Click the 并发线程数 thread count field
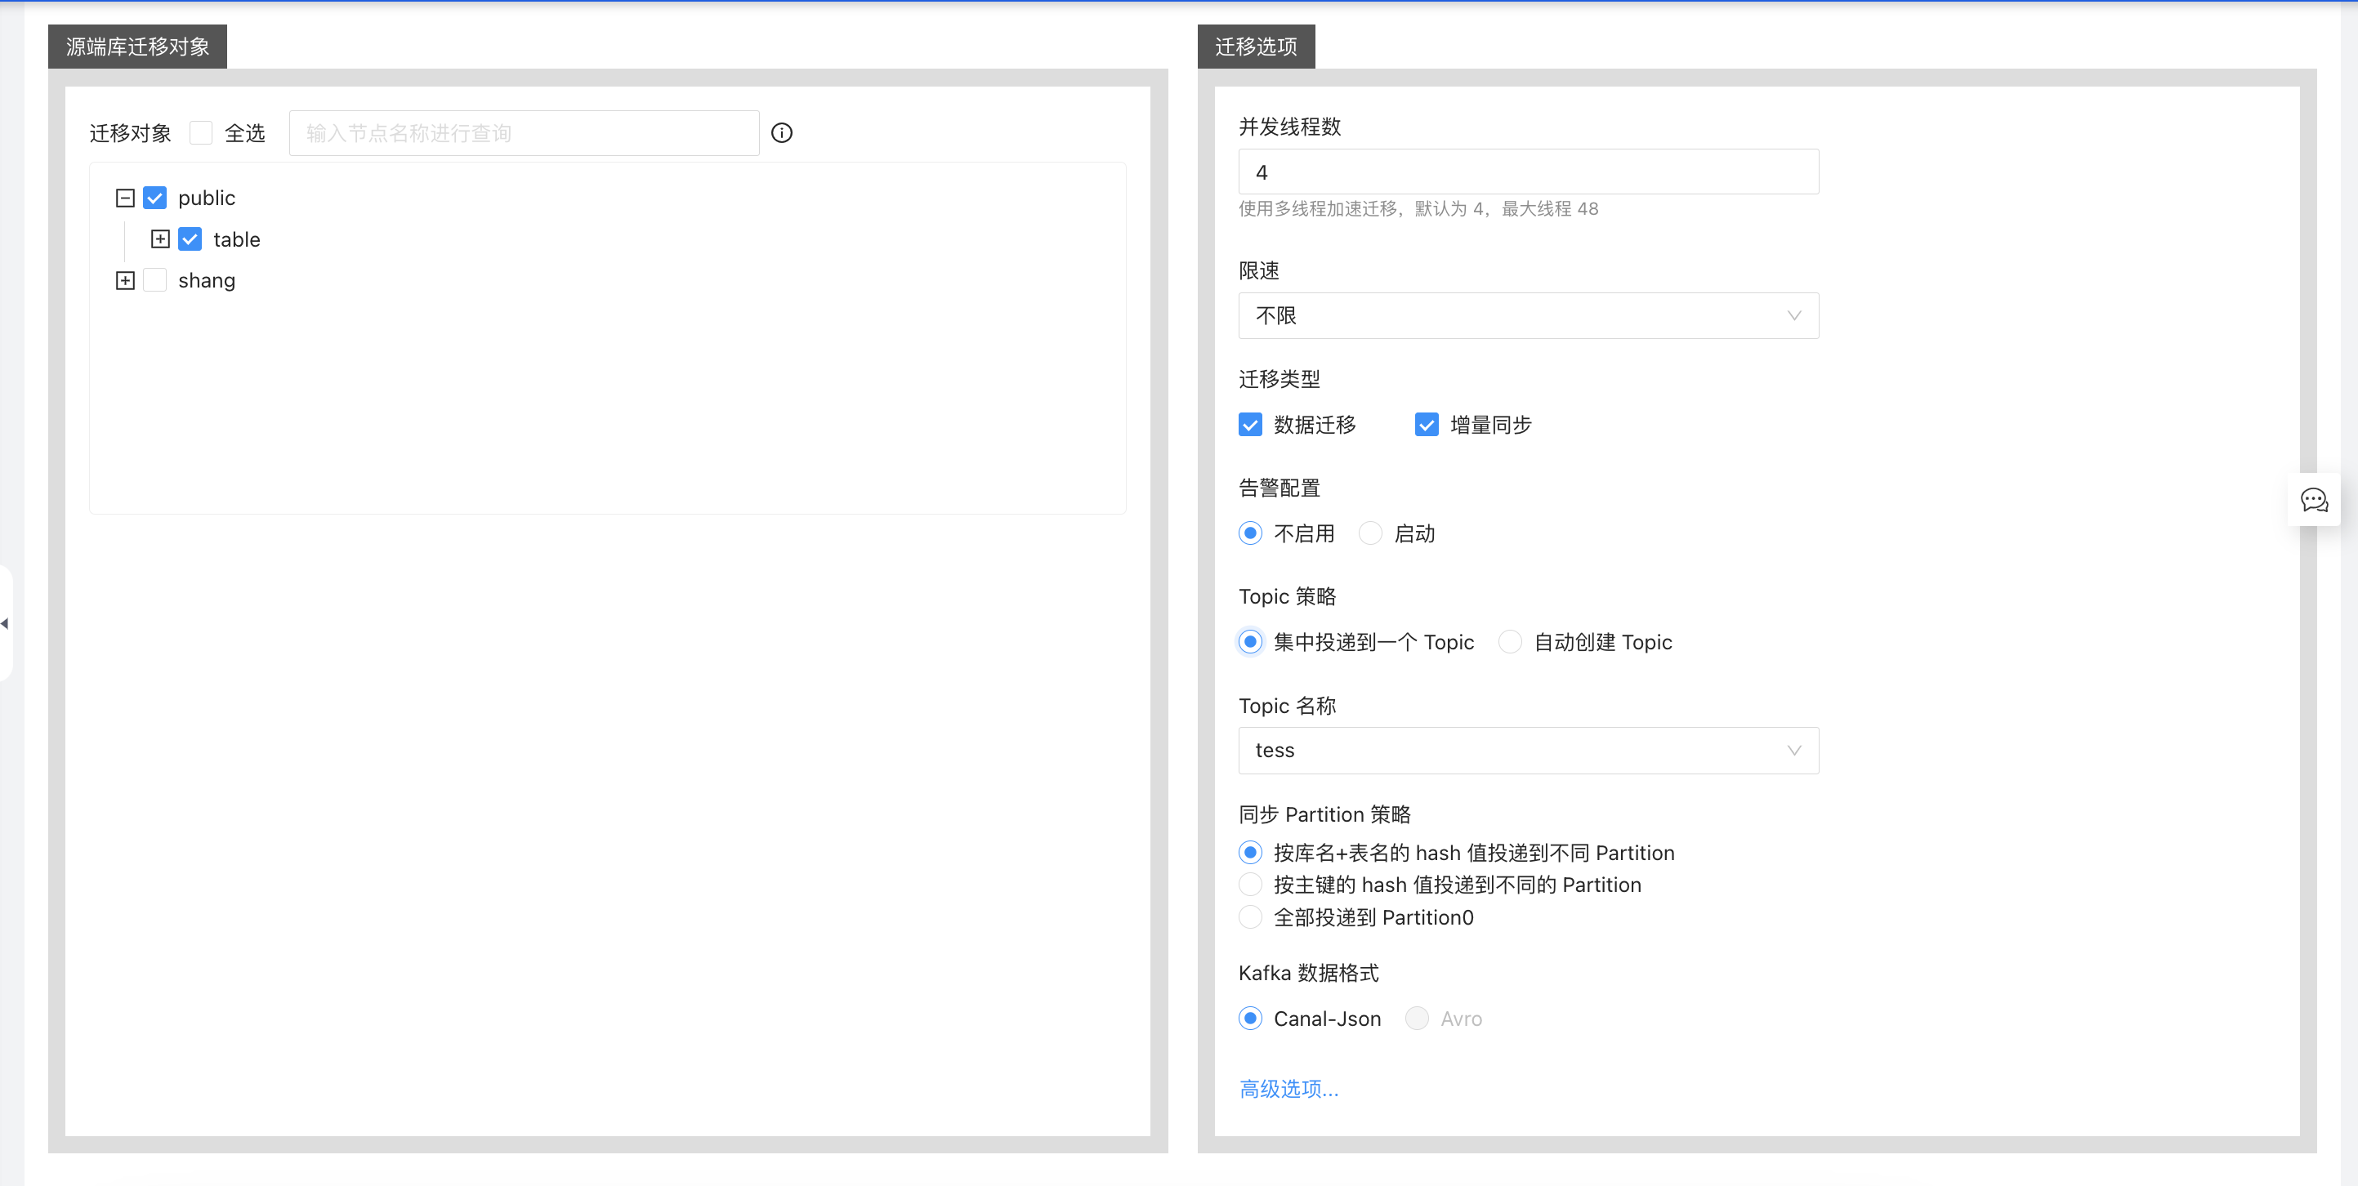 (x=1528, y=172)
